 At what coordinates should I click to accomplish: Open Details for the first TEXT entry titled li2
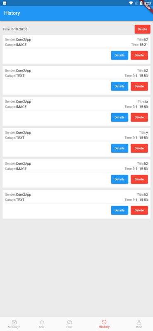click(x=120, y=86)
